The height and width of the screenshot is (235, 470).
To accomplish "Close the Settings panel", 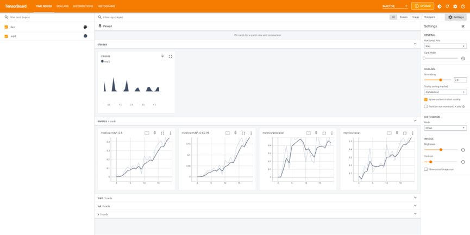I will (x=463, y=27).
